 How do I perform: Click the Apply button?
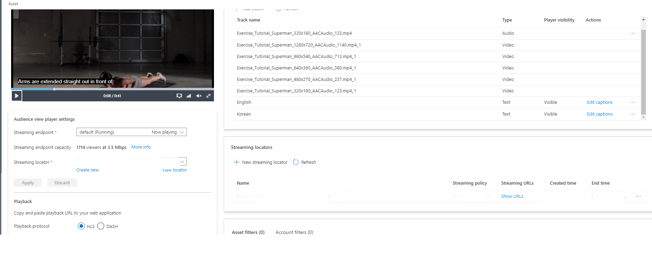click(x=28, y=183)
